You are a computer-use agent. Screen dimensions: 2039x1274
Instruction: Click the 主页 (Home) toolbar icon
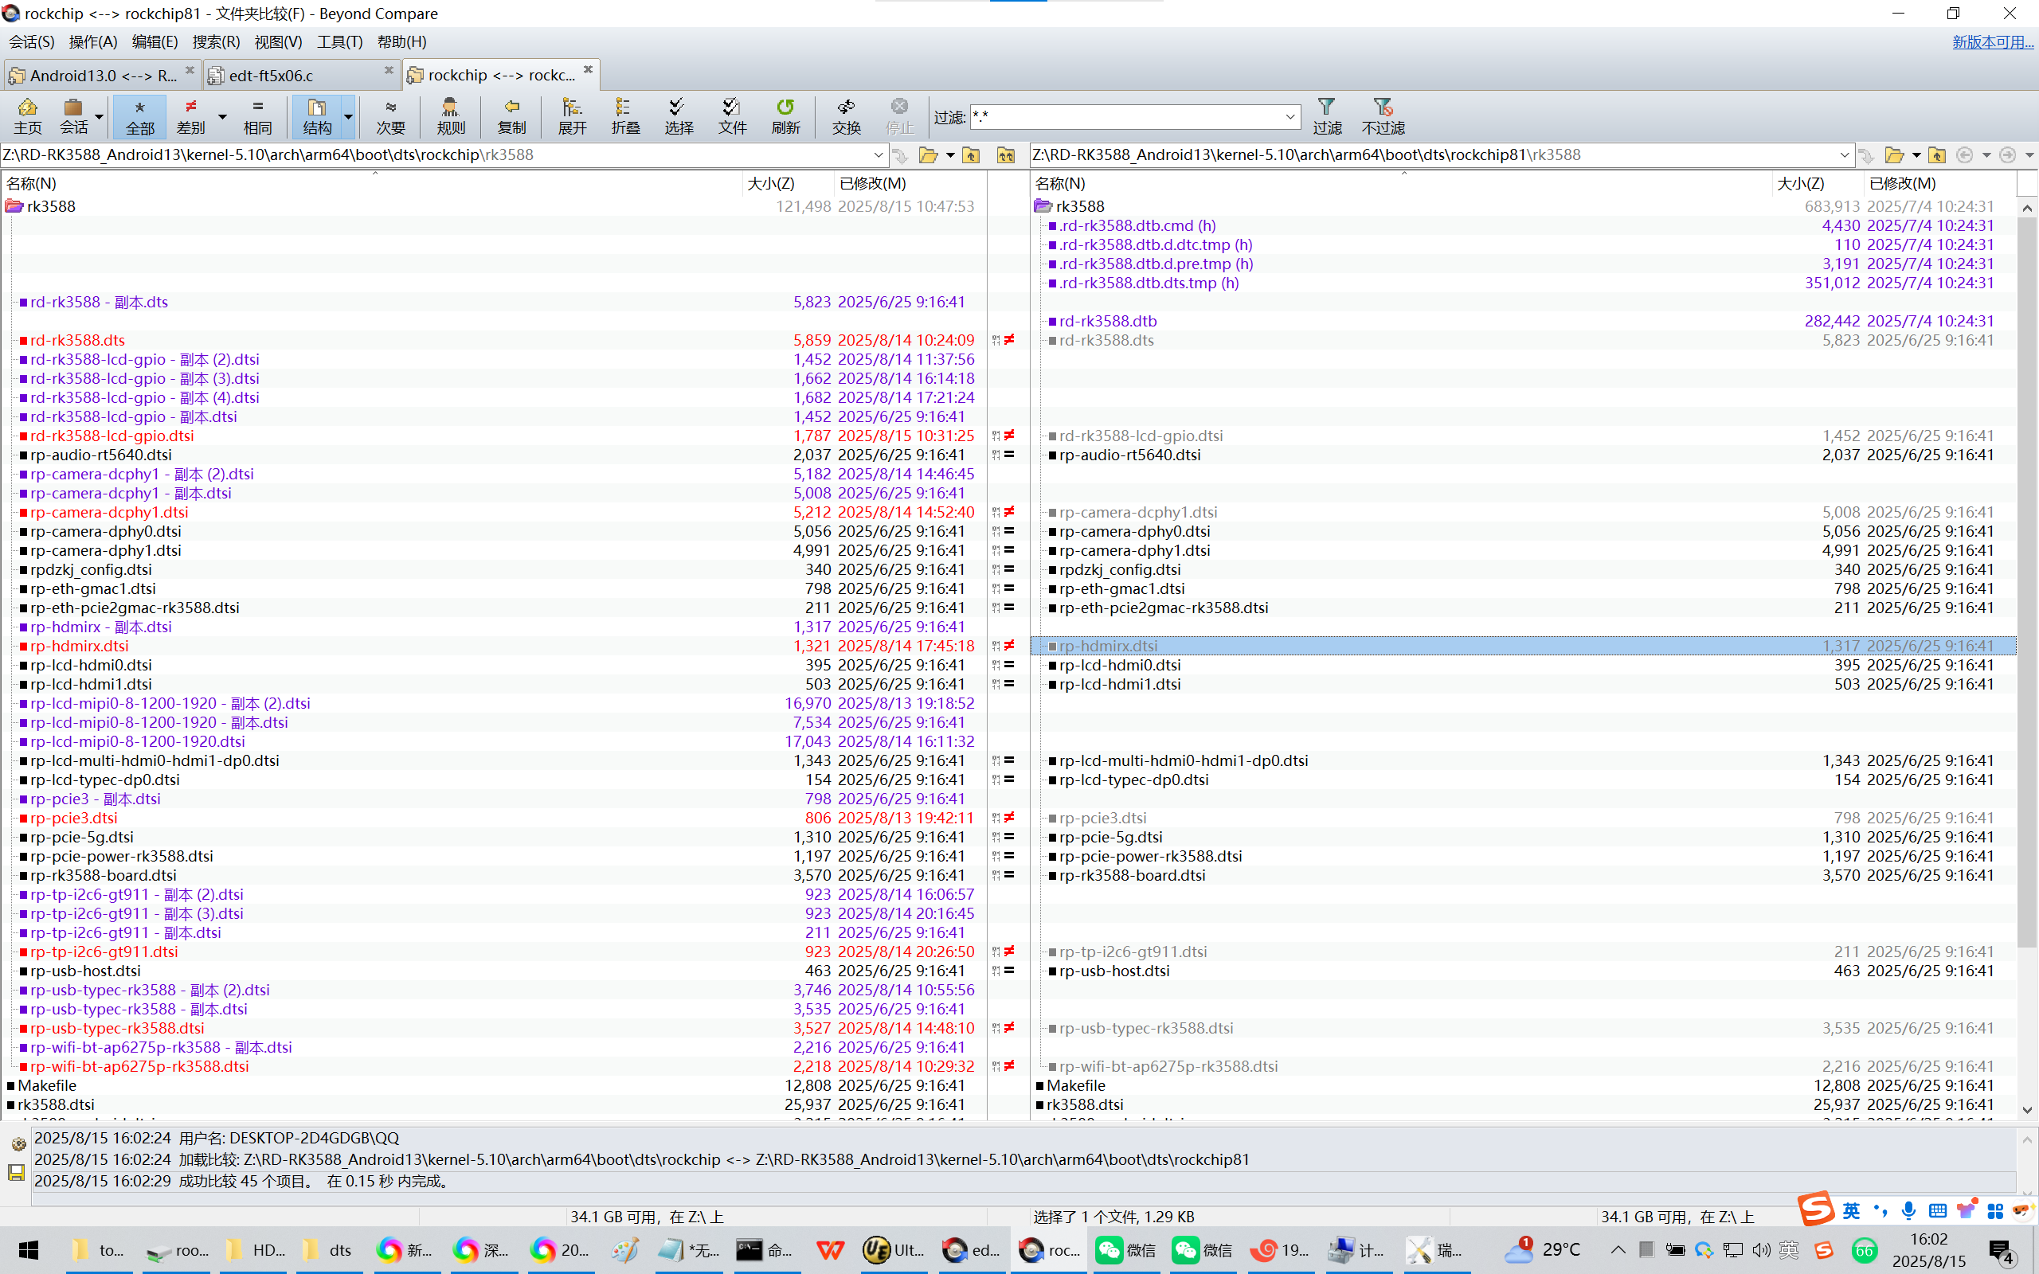pos(27,116)
